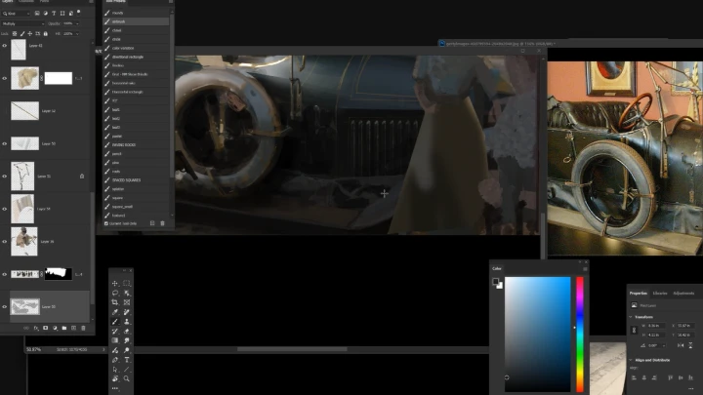Switch to the Libraries tab
703x395 pixels.
pos(661,293)
